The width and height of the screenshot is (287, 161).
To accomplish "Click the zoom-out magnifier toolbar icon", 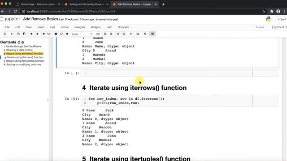I will coord(111,34).
